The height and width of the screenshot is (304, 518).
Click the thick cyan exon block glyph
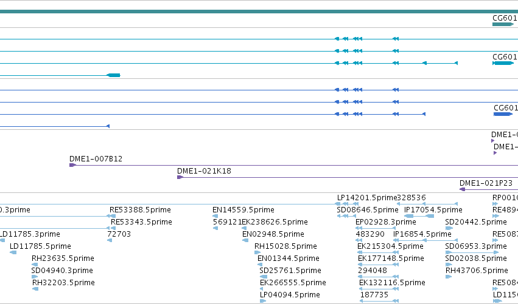click(x=114, y=75)
